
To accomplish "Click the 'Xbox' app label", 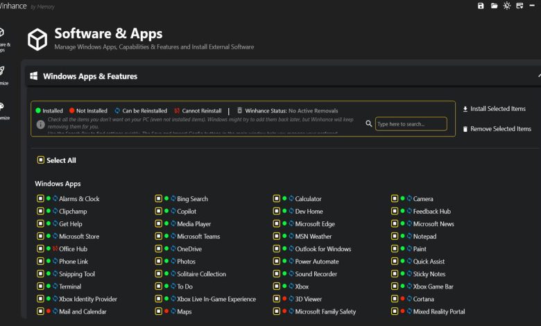I will pyautogui.click(x=302, y=286).
